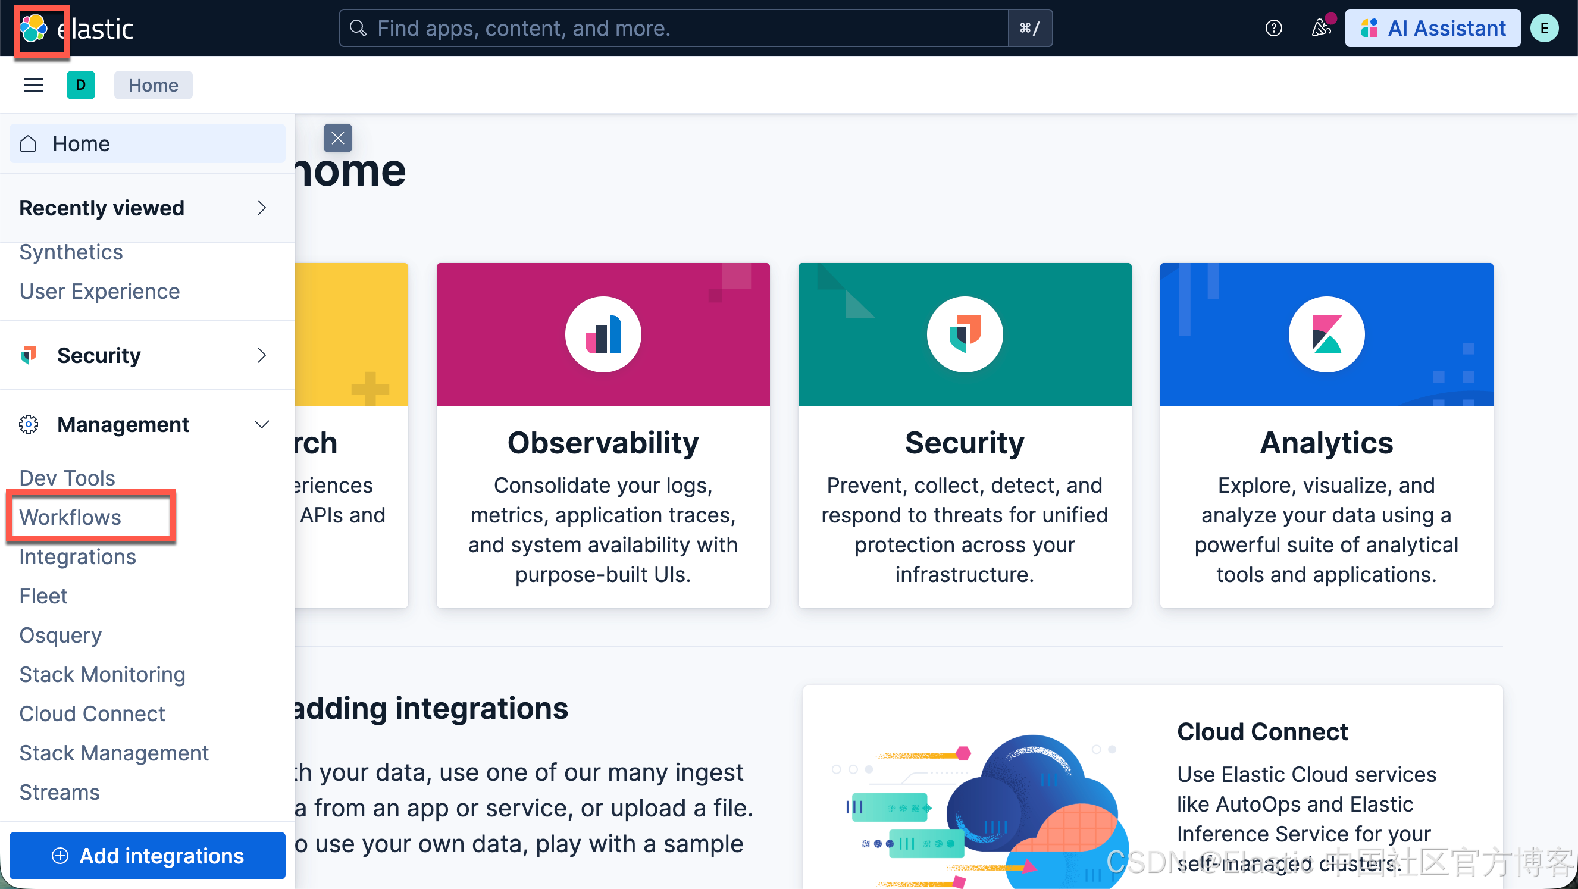Click the Security shield card icon

coord(964,335)
